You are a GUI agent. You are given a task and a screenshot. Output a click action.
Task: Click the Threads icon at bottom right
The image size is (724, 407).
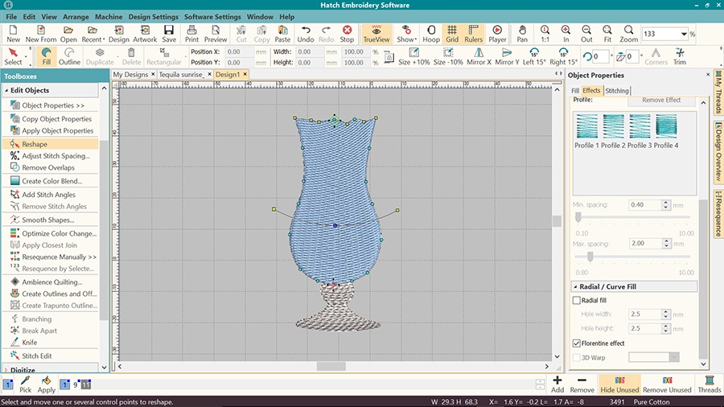(709, 384)
